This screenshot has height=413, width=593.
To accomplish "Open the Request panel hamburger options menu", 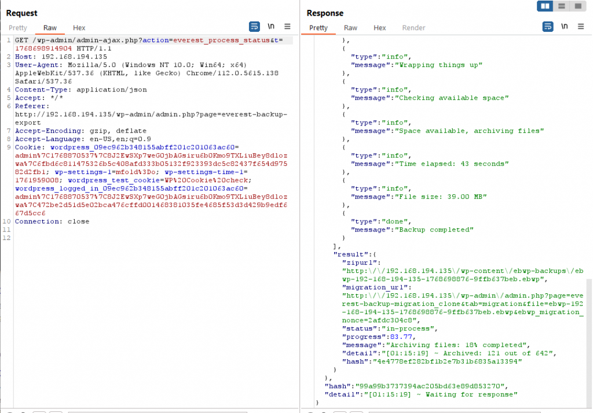I will pyautogui.click(x=287, y=27).
